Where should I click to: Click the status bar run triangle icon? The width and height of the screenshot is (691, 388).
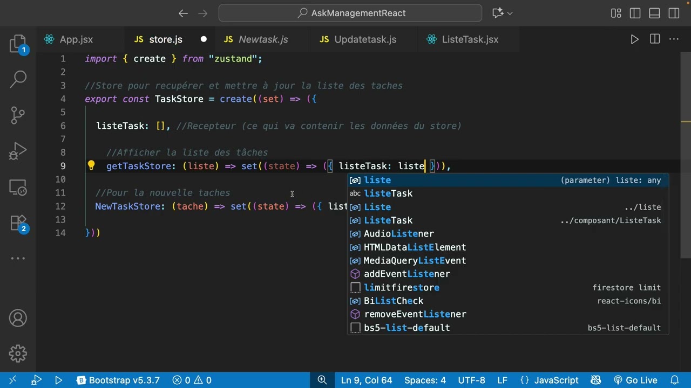(x=58, y=380)
